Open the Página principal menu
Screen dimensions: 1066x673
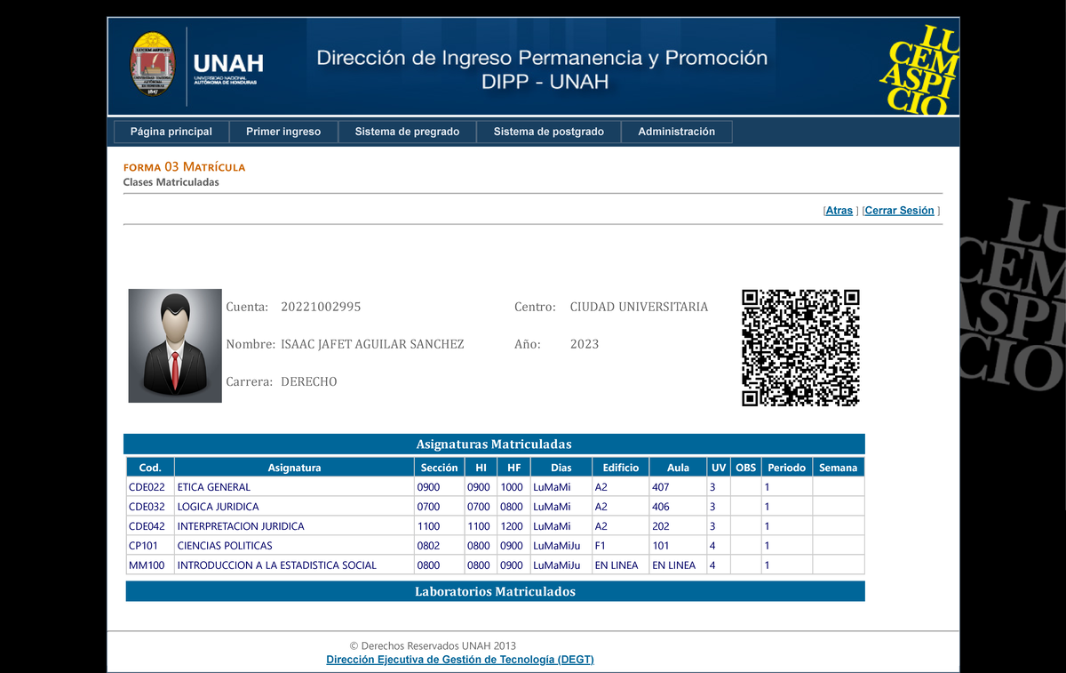tap(171, 132)
